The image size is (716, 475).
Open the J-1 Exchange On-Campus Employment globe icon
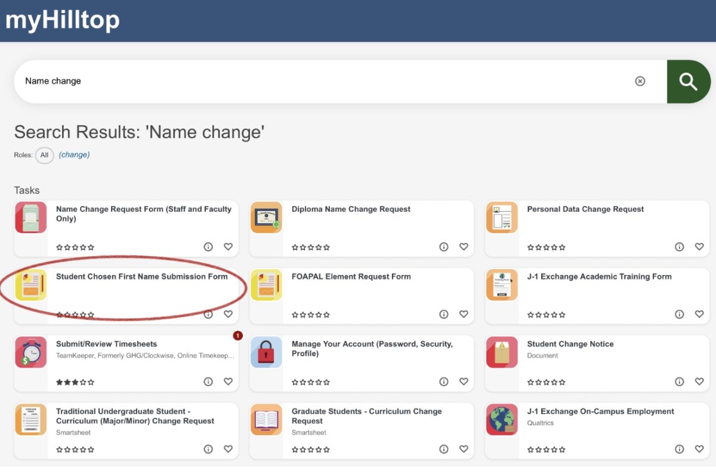pyautogui.click(x=502, y=420)
